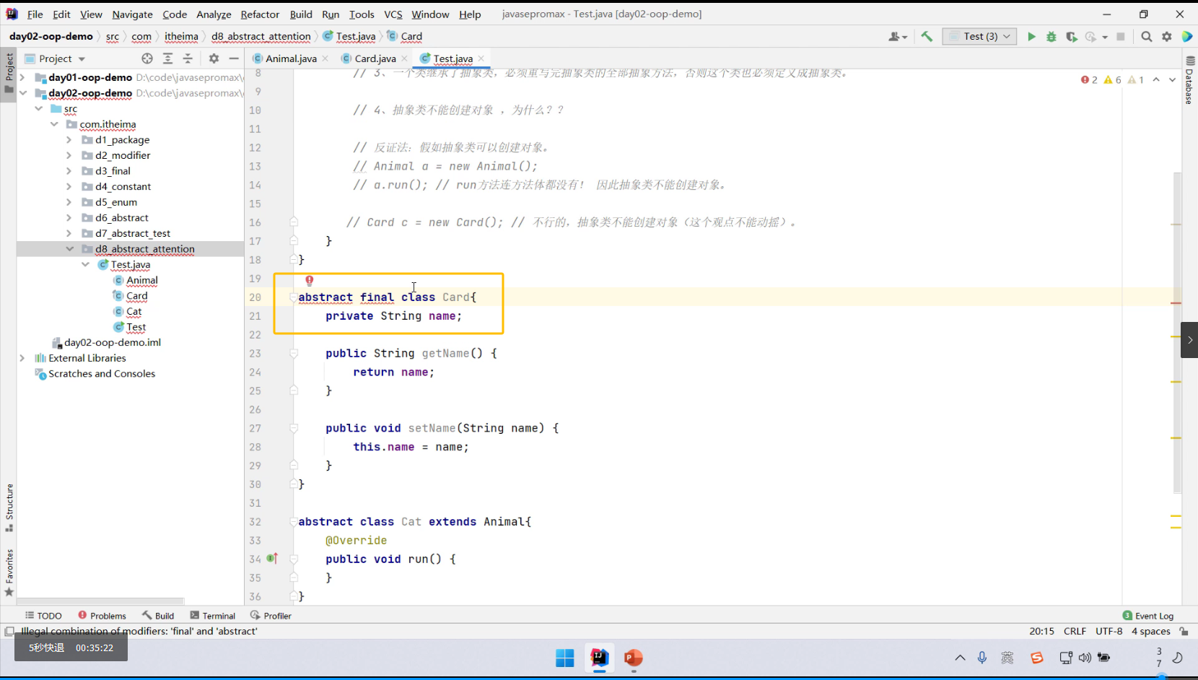Open the Windows Start menu
The height and width of the screenshot is (680, 1198).
pos(565,658)
